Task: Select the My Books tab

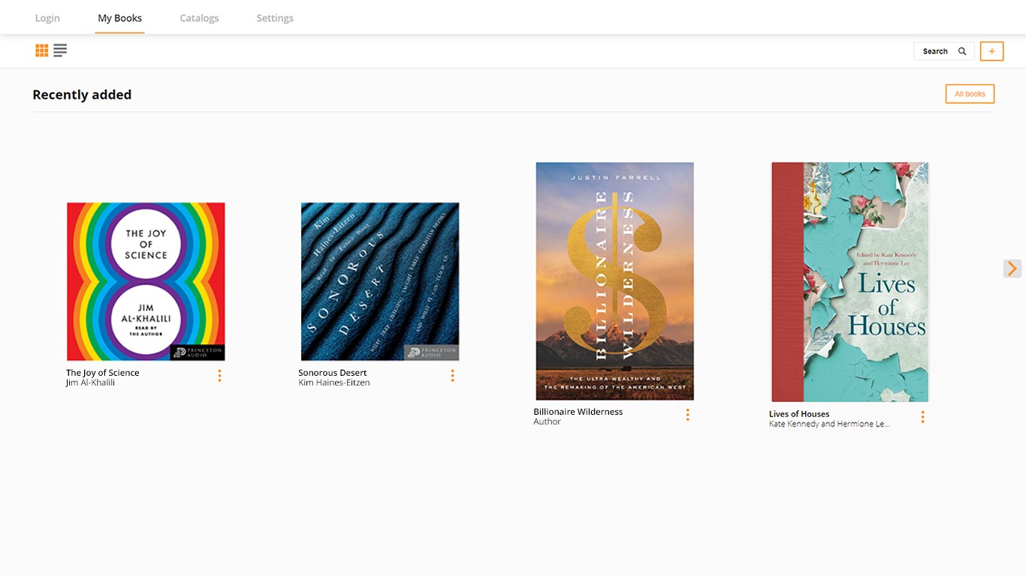Action: pos(120,18)
